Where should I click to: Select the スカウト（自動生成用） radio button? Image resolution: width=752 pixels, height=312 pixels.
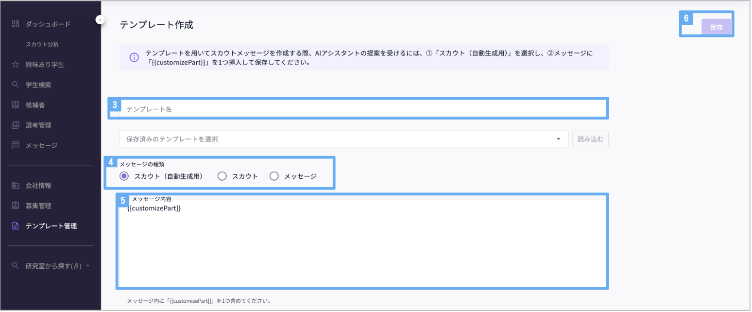(x=124, y=176)
